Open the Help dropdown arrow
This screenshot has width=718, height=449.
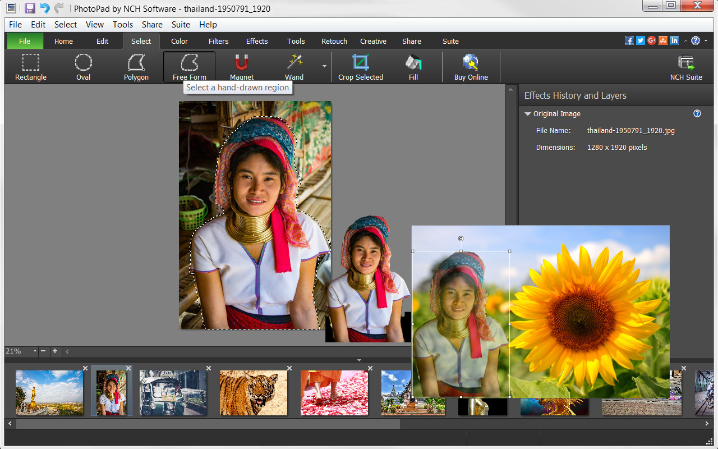pyautogui.click(x=705, y=40)
